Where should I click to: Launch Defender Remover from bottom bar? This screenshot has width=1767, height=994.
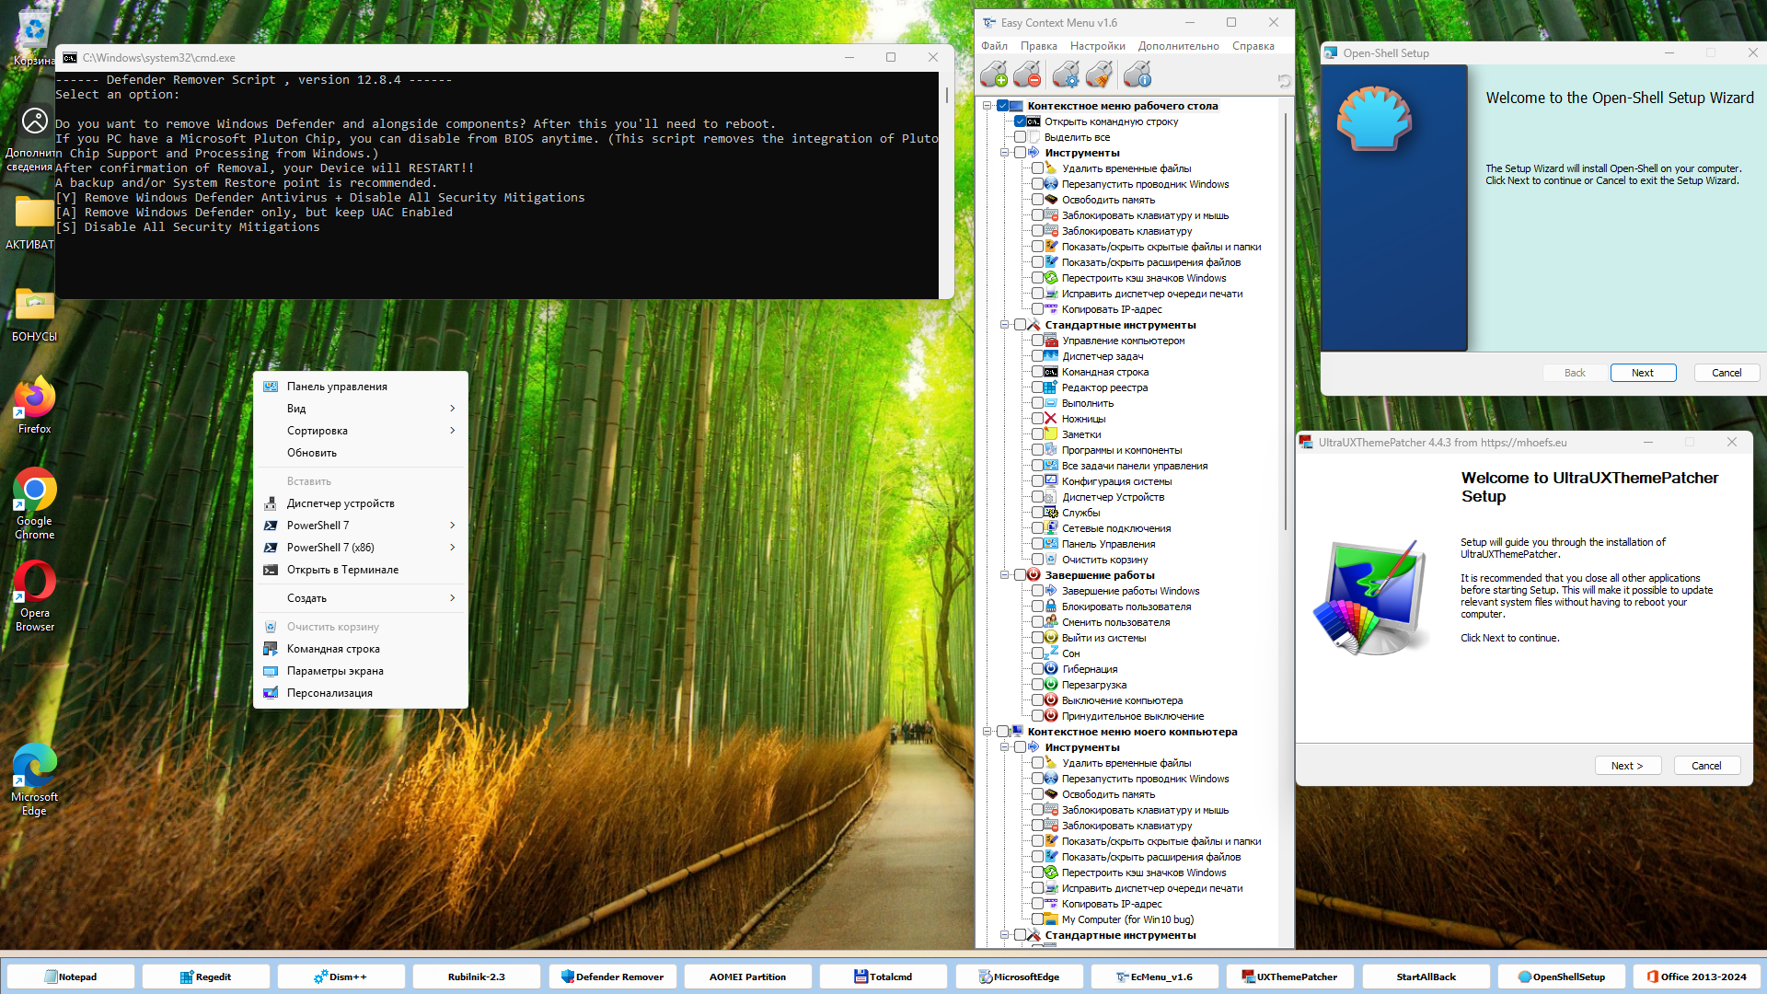pos(612,977)
